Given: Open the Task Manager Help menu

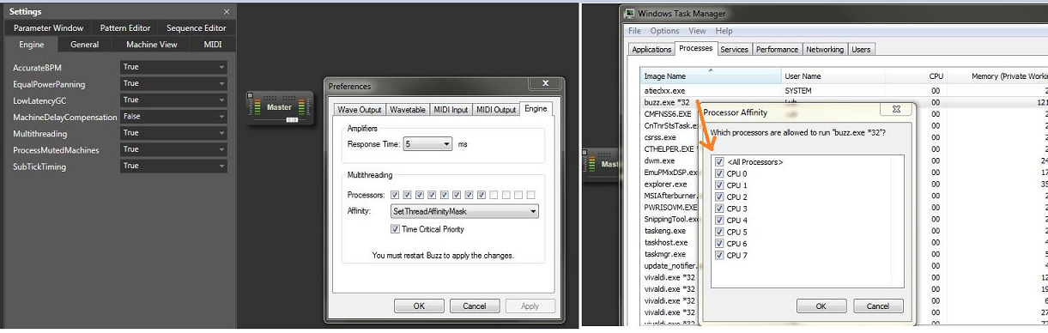Looking at the screenshot, I should click(x=724, y=31).
